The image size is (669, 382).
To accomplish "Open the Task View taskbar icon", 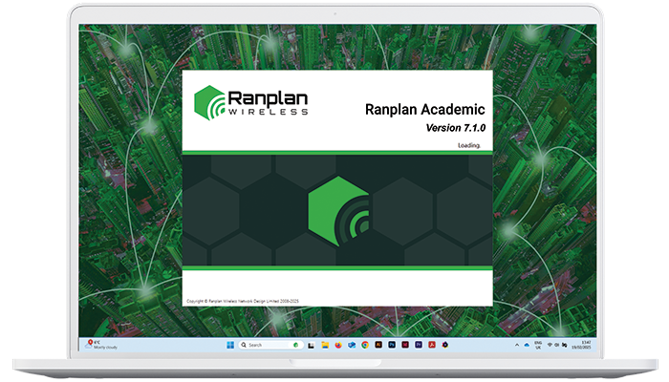I will tap(311, 345).
